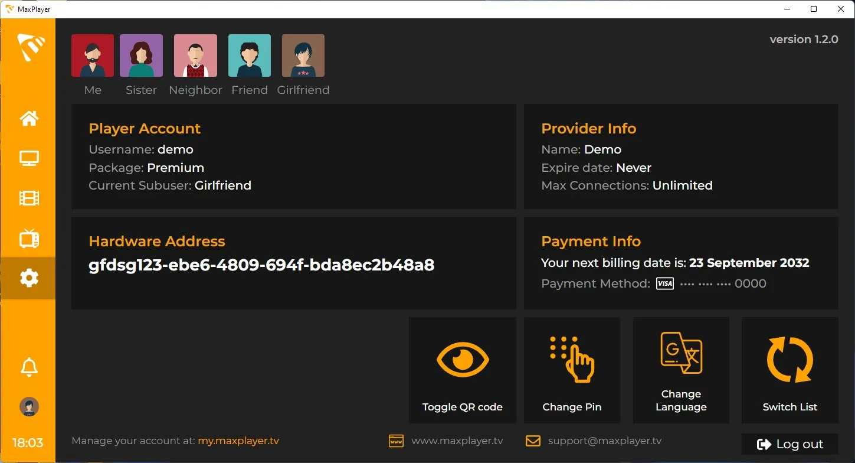Click the Payment Info heading
The height and width of the screenshot is (463, 855).
point(591,241)
